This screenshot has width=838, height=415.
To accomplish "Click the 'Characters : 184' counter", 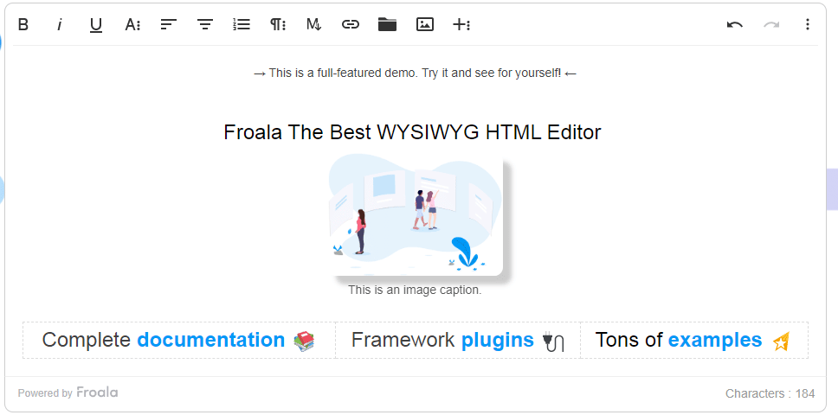I will (770, 393).
